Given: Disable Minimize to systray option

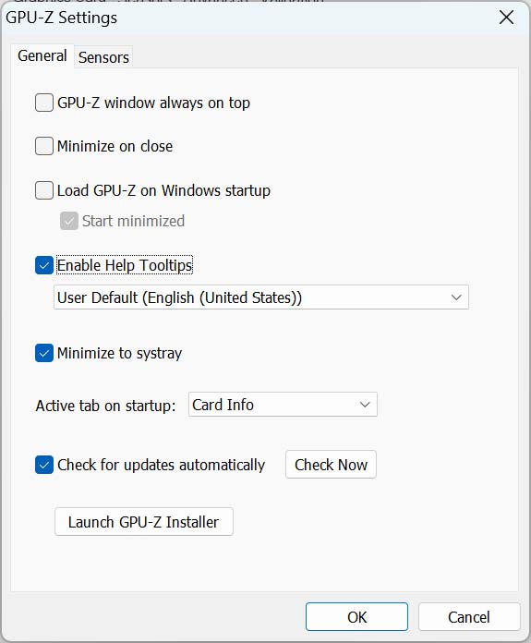Looking at the screenshot, I should [x=44, y=353].
